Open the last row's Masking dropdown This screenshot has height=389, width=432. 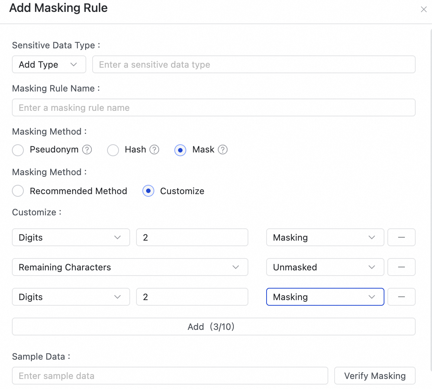(x=325, y=297)
